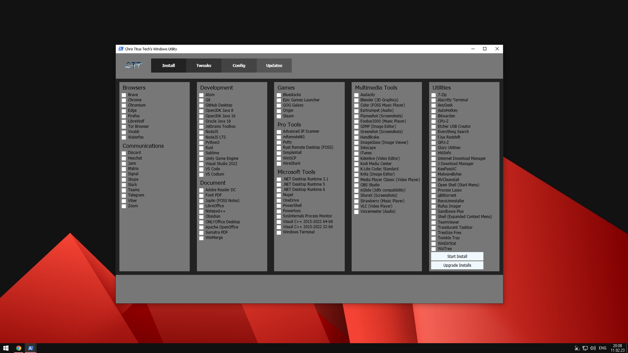Check the Brave browser checkbox
This screenshot has width=628, height=353.
coord(124,95)
